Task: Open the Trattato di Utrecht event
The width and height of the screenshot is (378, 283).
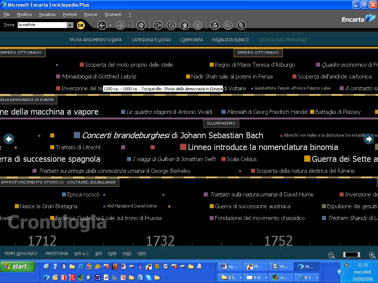Action: [75, 147]
